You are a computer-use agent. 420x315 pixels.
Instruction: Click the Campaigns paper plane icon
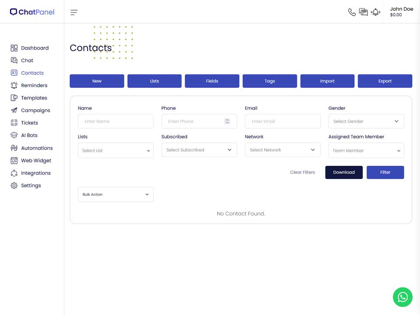14,110
